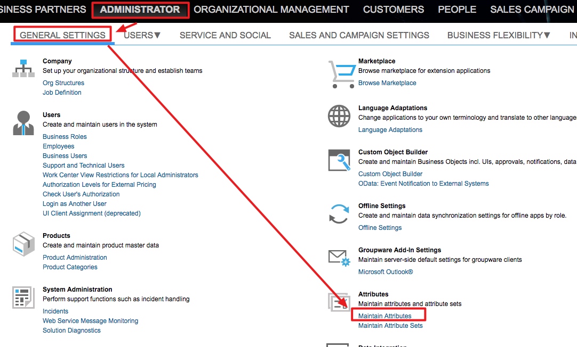
Task: Click the Offline Settings sync icon
Action: pyautogui.click(x=339, y=214)
